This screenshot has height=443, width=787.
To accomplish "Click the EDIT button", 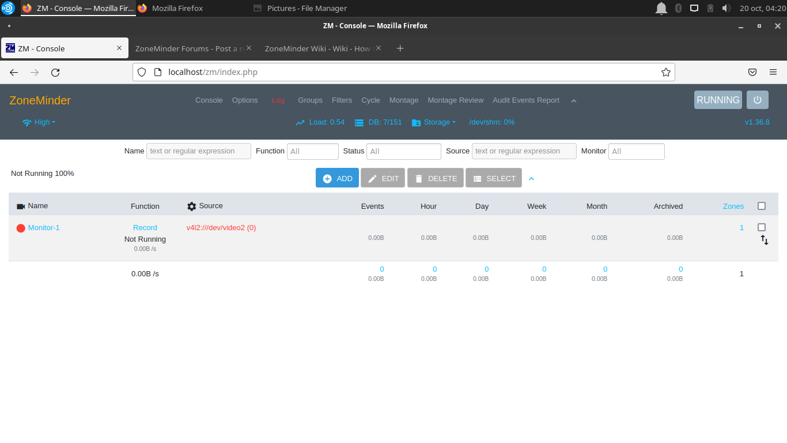I will (x=383, y=178).
